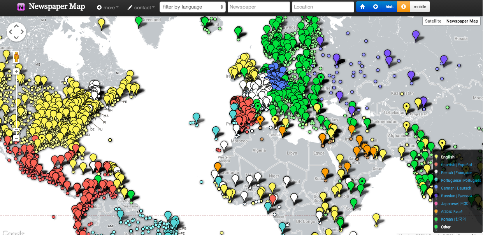The height and width of the screenshot is (235, 483).
Task: Filter by 'German | Deutsch' in the legend
Action: coord(456,188)
